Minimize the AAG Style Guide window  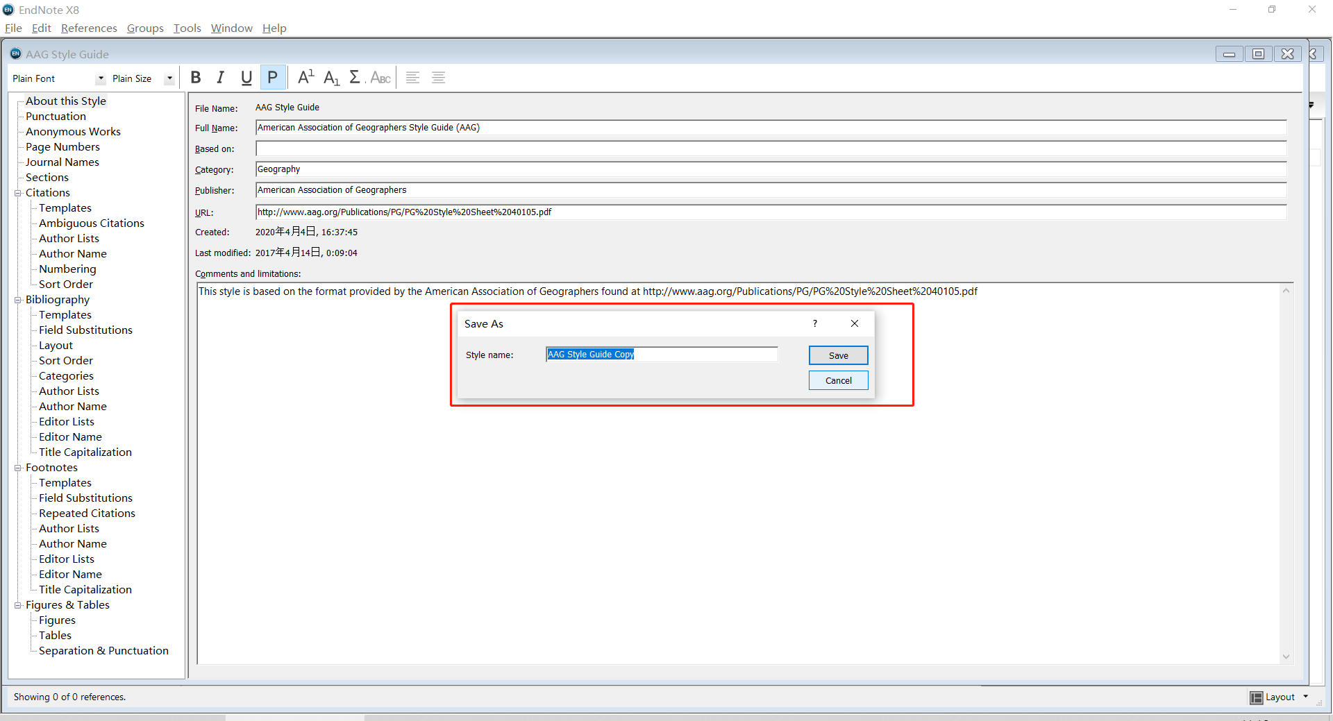tap(1229, 54)
